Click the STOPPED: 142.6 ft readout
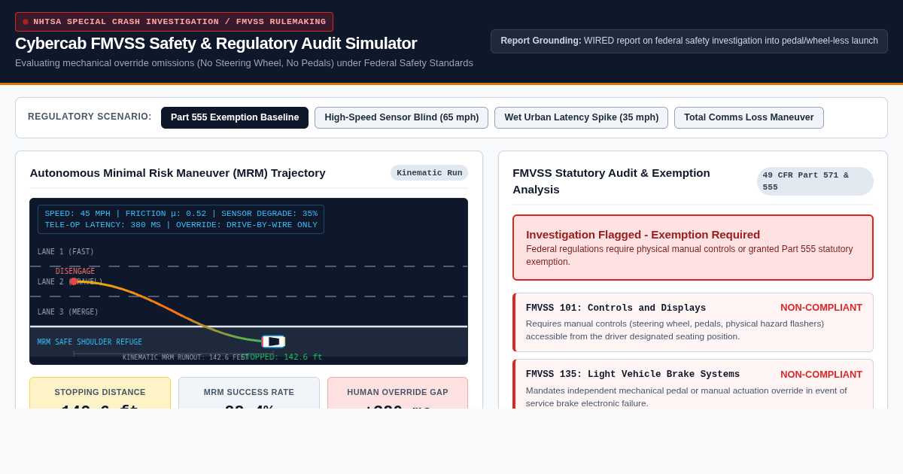The image size is (903, 474). [282, 357]
